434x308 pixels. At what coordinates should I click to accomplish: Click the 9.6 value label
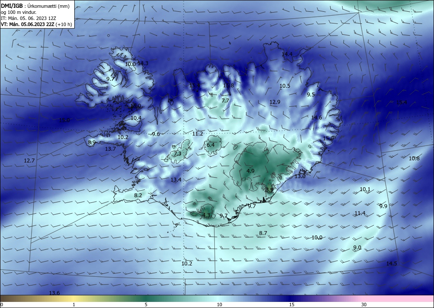(x=156, y=134)
